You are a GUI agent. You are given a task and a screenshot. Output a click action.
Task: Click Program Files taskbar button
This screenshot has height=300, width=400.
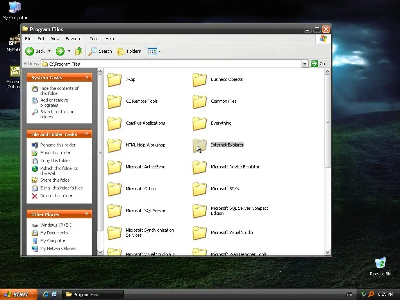point(93,295)
